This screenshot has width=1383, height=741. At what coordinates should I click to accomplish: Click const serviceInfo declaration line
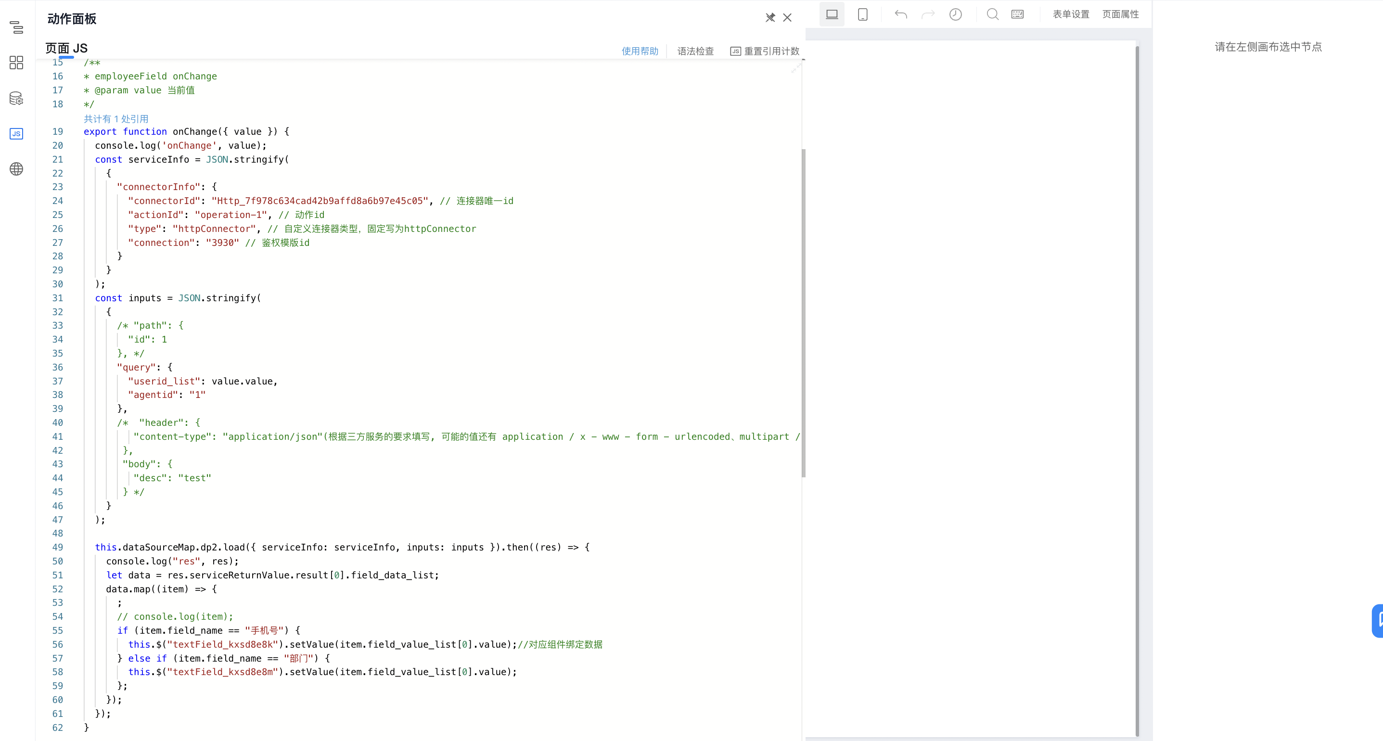192,159
